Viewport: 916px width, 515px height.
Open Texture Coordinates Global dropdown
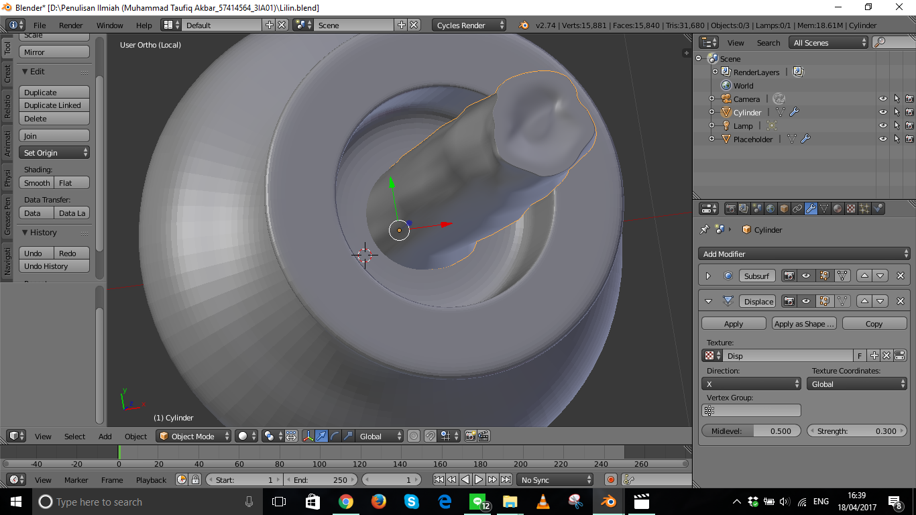[x=857, y=384]
